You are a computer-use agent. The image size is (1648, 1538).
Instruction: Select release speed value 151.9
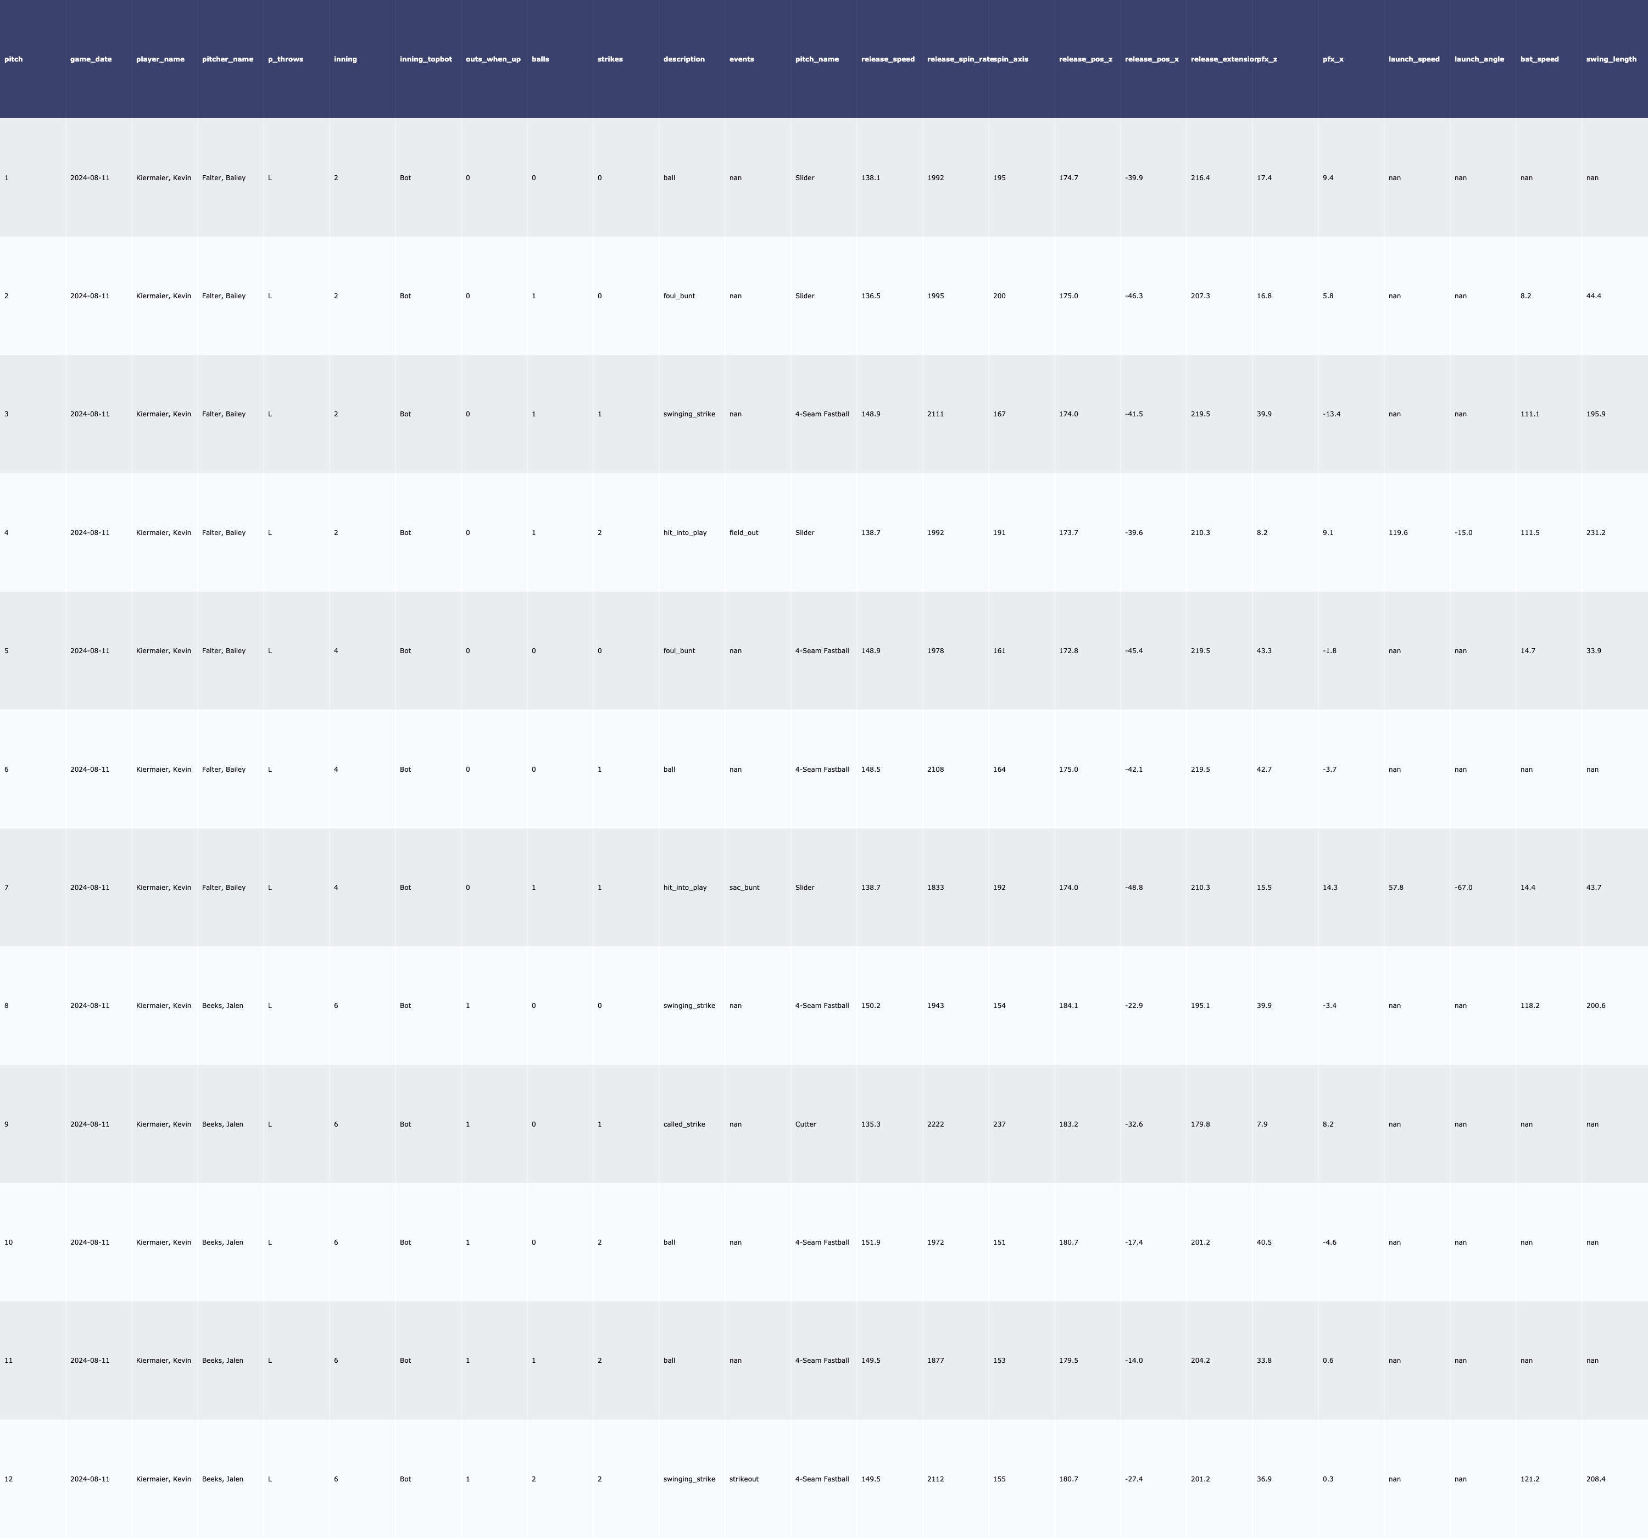pyautogui.click(x=871, y=1243)
